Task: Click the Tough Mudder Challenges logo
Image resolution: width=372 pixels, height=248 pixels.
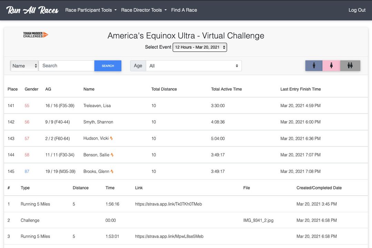Action: [35, 34]
